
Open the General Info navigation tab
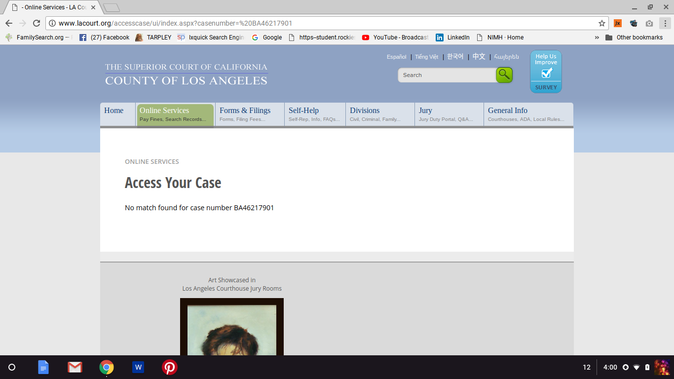pyautogui.click(x=528, y=114)
